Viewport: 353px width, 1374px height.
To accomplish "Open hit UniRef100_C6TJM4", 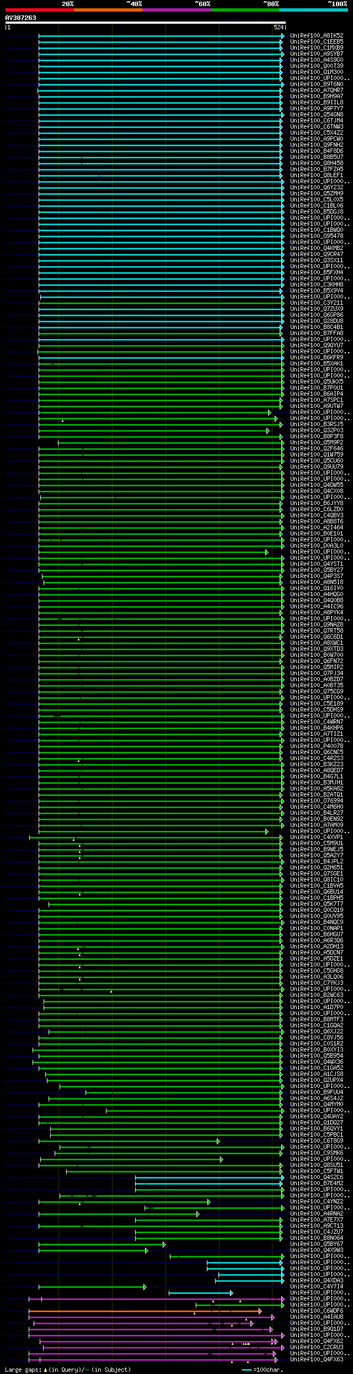I will point(317,120).
